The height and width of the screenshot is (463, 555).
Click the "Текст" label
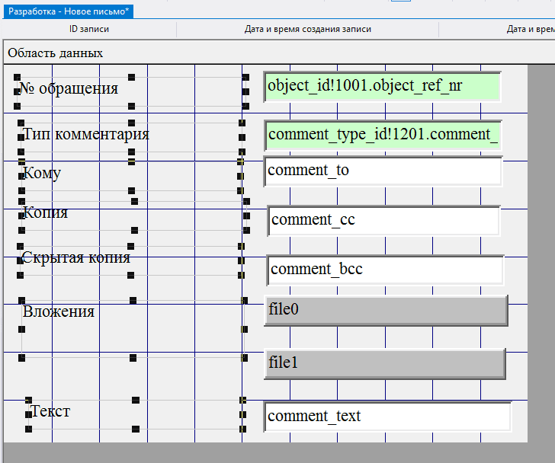(50, 411)
